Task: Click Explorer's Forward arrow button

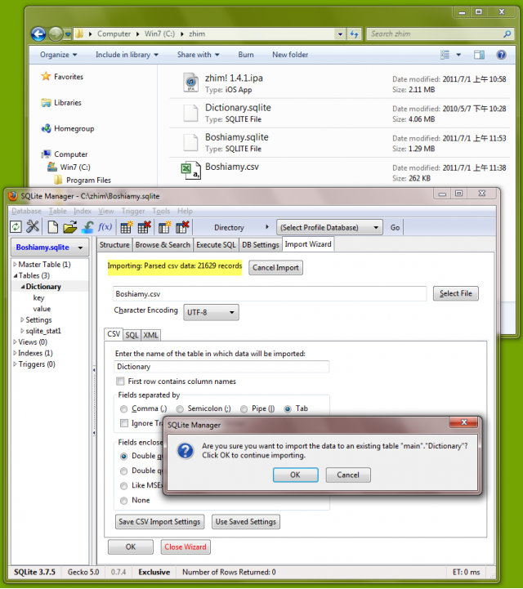Action: pyautogui.click(x=56, y=33)
